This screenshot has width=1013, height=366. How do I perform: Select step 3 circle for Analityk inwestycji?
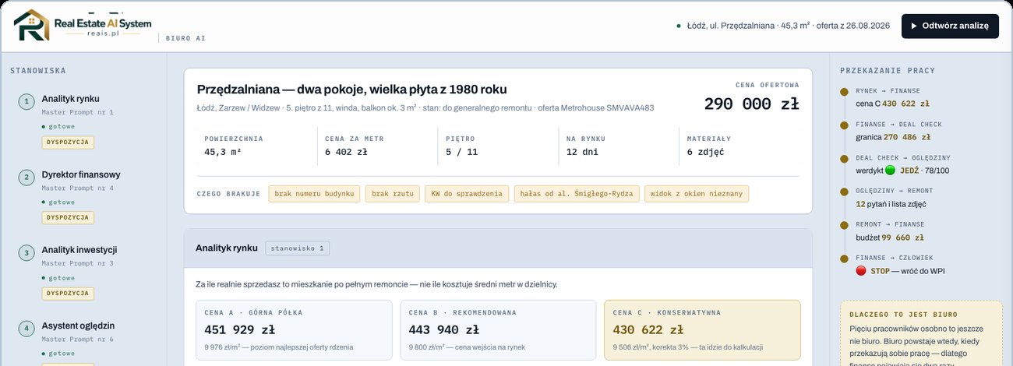26,252
